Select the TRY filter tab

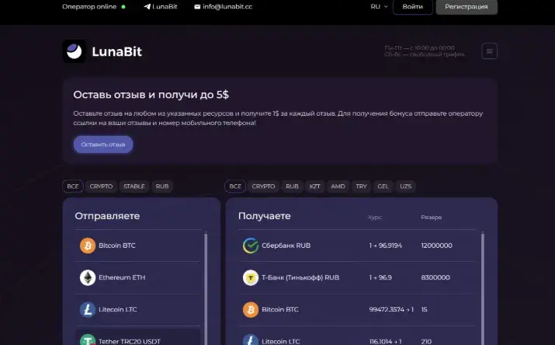tap(362, 186)
